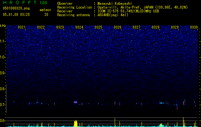This screenshot has width=201, height=127.
Task: Click the 0322 time marker
Action: pyautogui.click(x=41, y=27)
